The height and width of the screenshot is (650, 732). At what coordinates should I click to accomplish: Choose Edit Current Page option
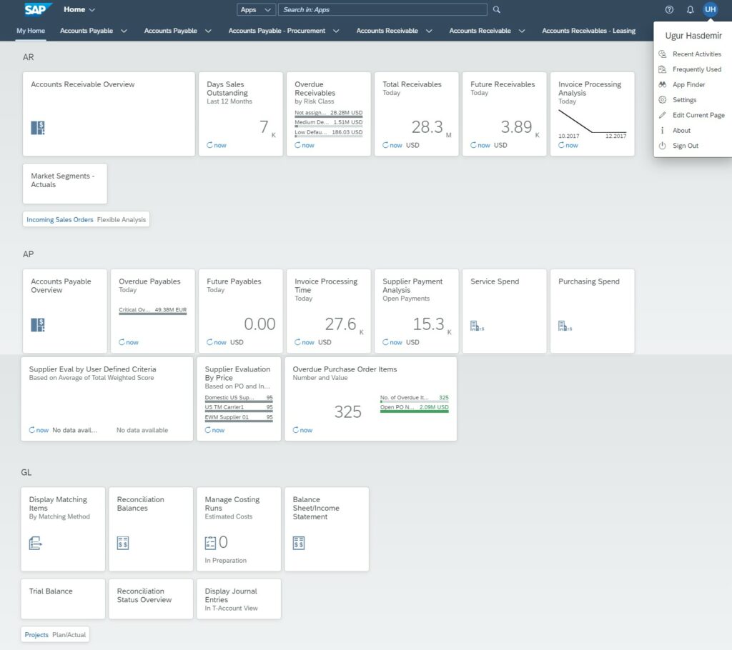pyautogui.click(x=698, y=115)
